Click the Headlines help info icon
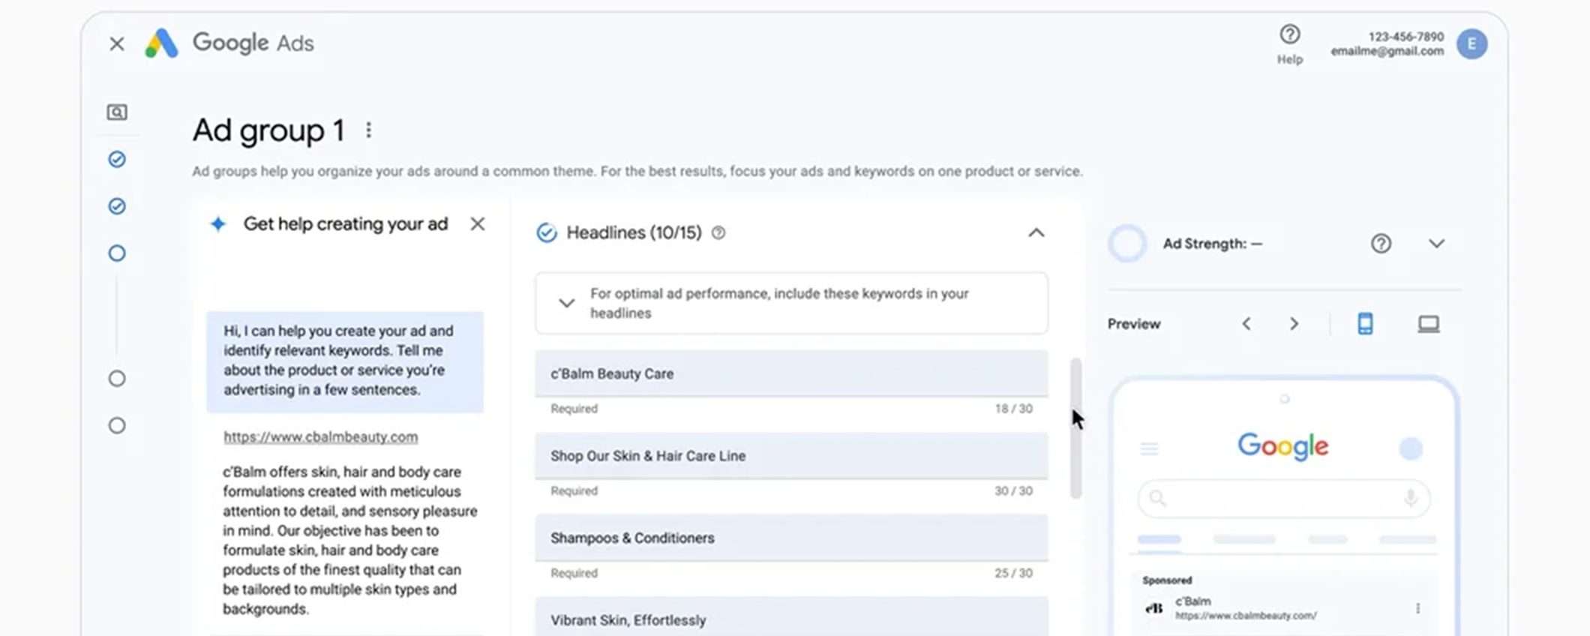 click(718, 233)
